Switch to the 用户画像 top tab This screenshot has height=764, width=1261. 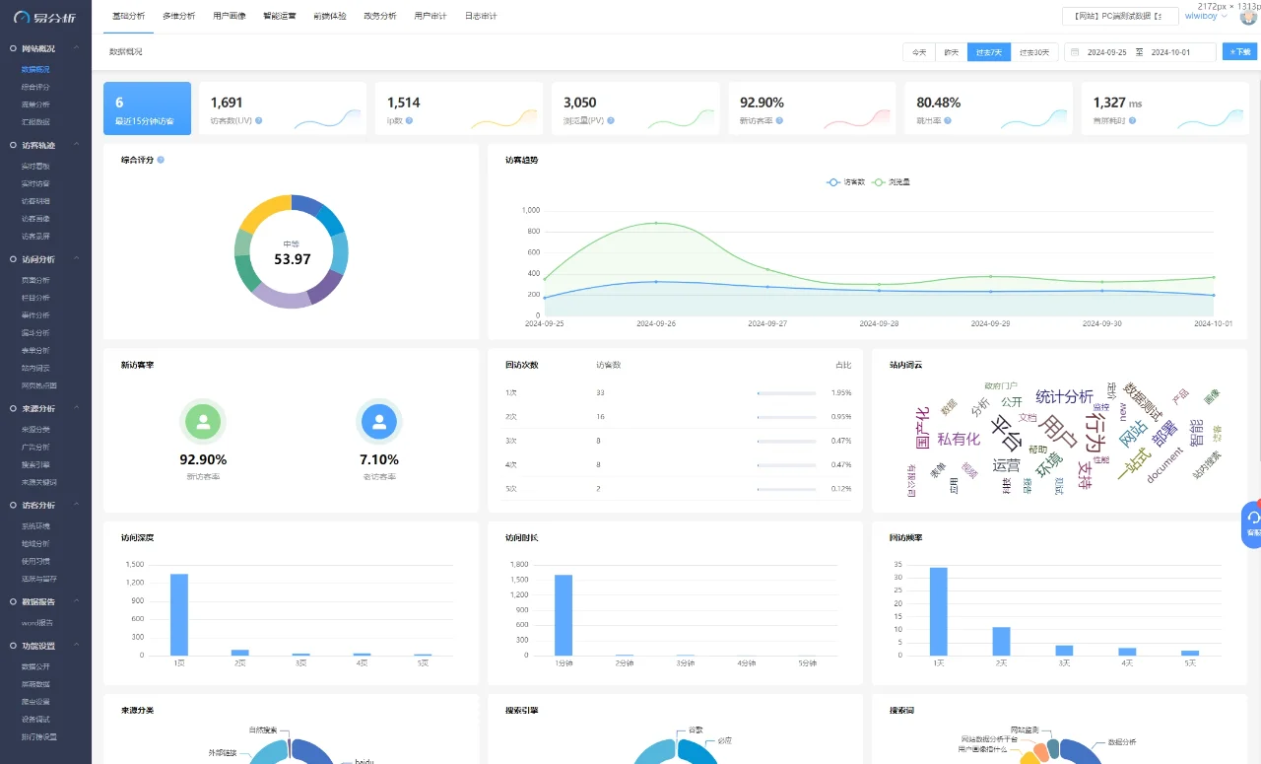(229, 16)
